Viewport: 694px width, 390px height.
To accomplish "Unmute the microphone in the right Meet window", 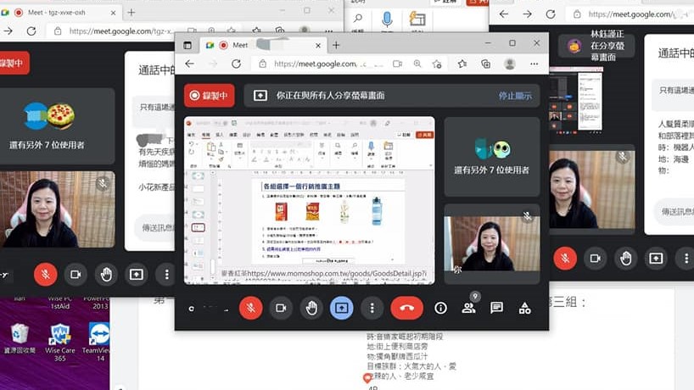I will tap(565, 258).
